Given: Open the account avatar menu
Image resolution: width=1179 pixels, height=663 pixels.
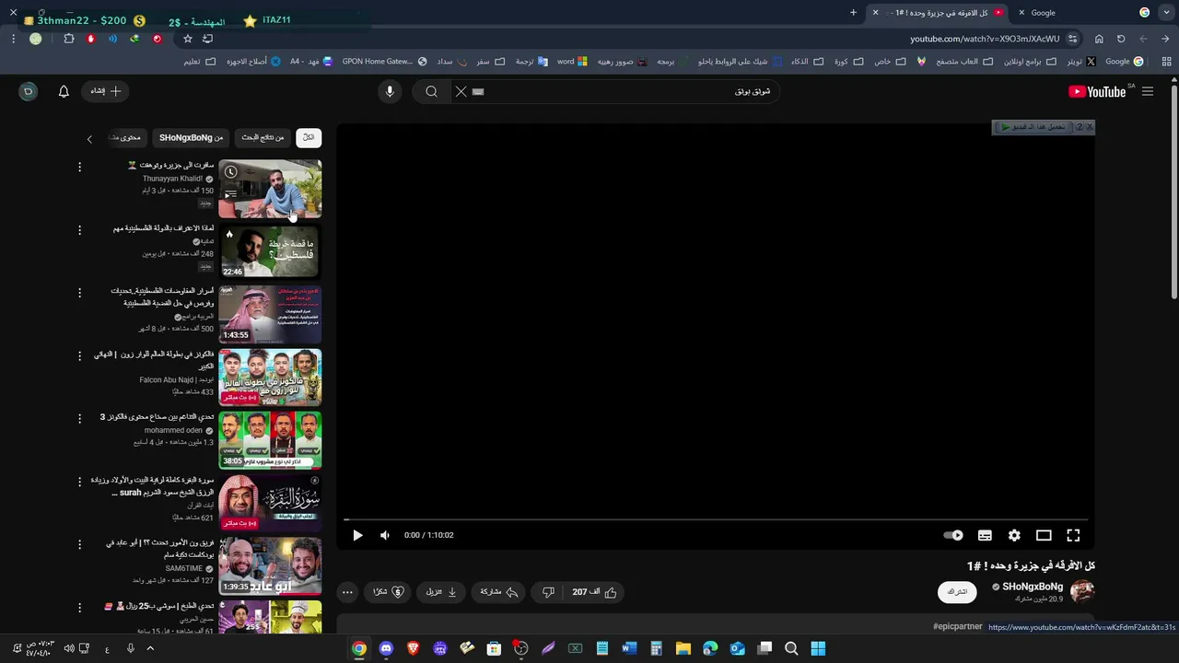Looking at the screenshot, I should (29, 91).
